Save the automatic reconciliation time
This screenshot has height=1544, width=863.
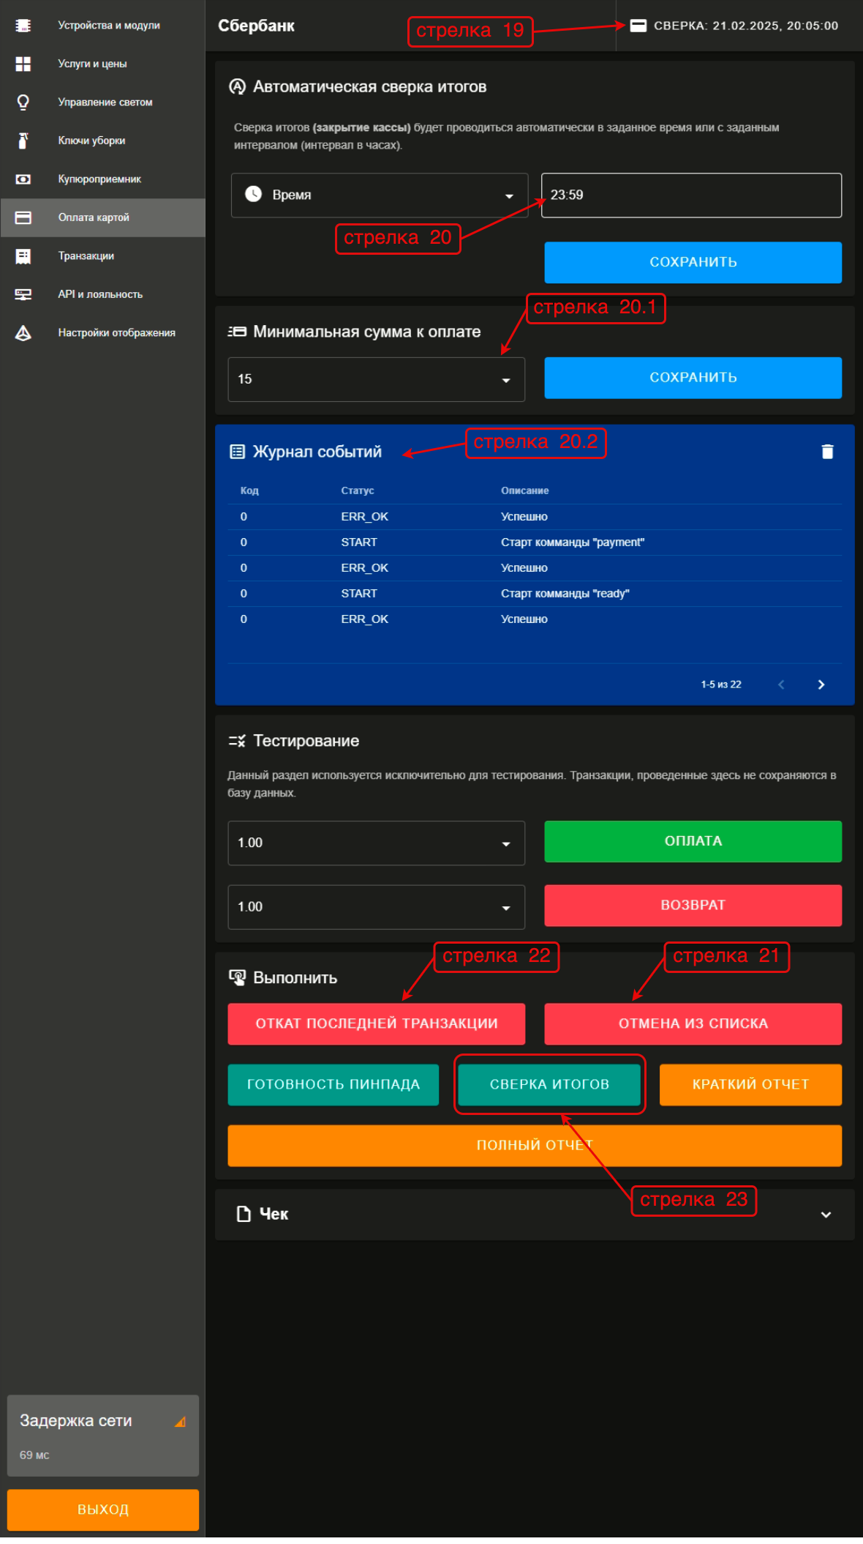tap(693, 262)
